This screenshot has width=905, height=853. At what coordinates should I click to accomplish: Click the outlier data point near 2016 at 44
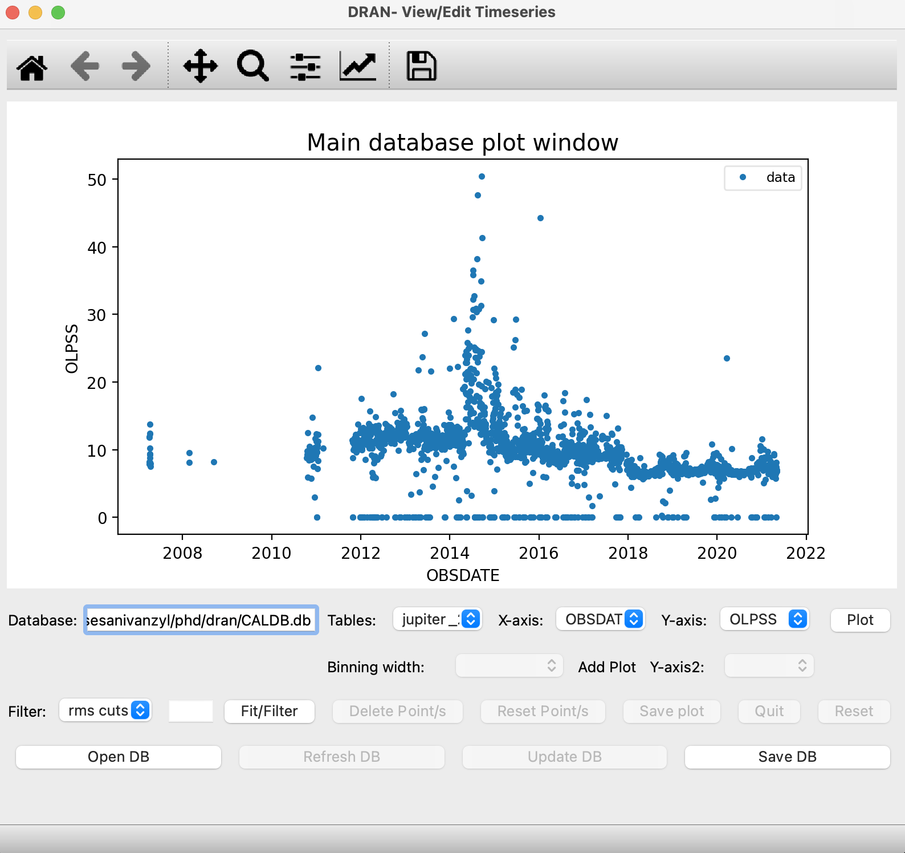click(x=540, y=218)
